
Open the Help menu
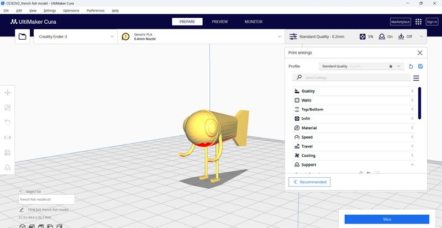115,10
